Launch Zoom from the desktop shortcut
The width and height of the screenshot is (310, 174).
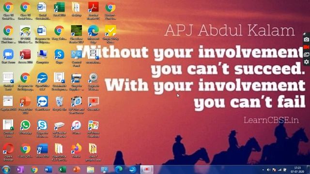tap(8, 56)
